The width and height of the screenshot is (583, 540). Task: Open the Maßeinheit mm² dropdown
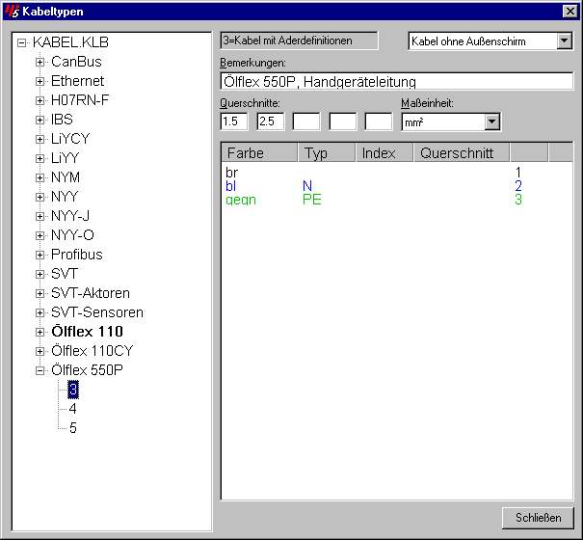(491, 121)
